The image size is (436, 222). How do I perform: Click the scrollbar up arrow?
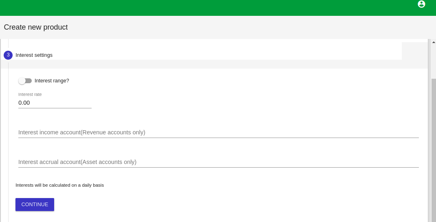[x=434, y=42]
